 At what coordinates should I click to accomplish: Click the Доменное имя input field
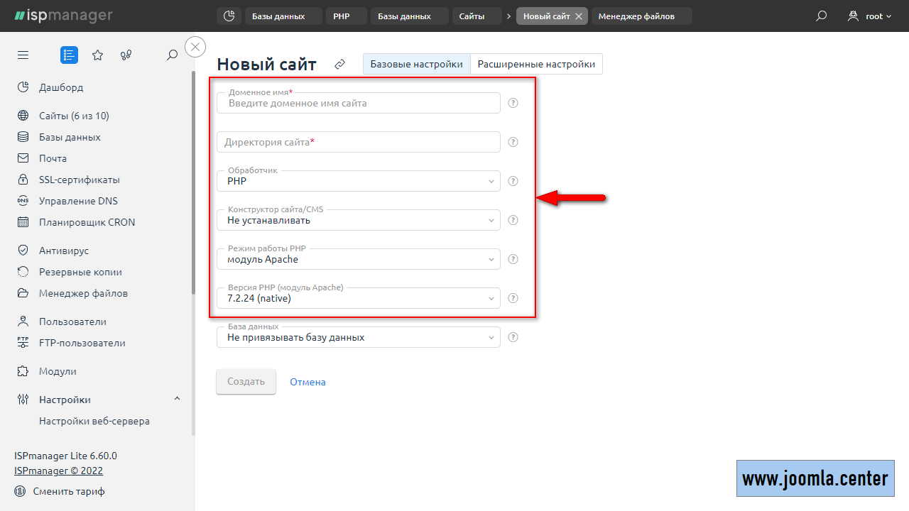359,104
